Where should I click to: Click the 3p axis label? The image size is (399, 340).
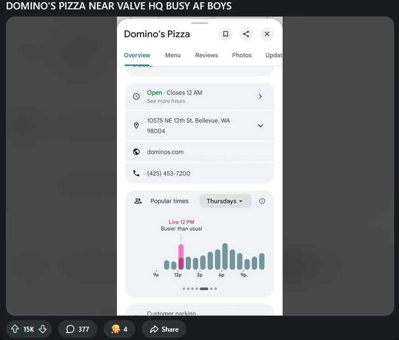coord(199,275)
